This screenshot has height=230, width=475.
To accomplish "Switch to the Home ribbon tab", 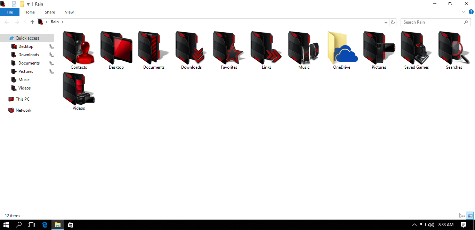I will tap(30, 12).
